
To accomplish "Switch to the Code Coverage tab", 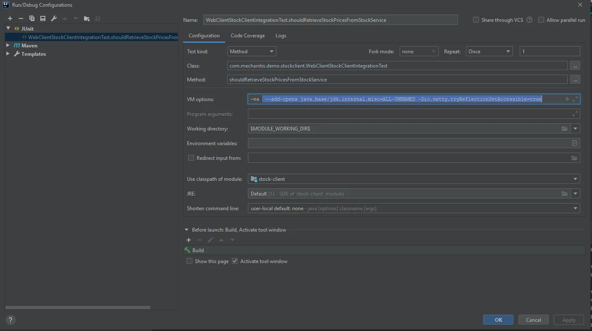I will [247, 36].
